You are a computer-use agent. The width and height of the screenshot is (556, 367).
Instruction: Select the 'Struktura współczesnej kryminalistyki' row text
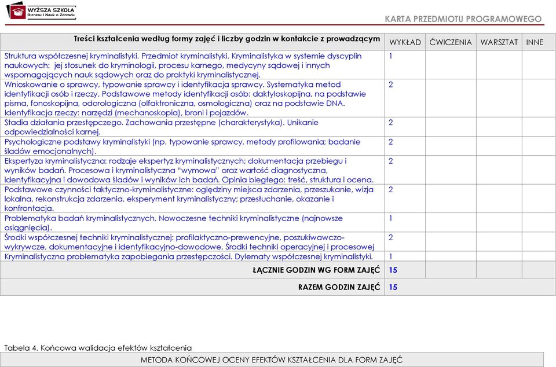pos(183,65)
